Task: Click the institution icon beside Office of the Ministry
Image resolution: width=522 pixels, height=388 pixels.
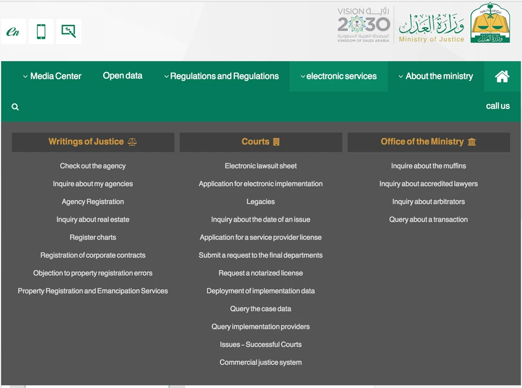Action: [472, 142]
